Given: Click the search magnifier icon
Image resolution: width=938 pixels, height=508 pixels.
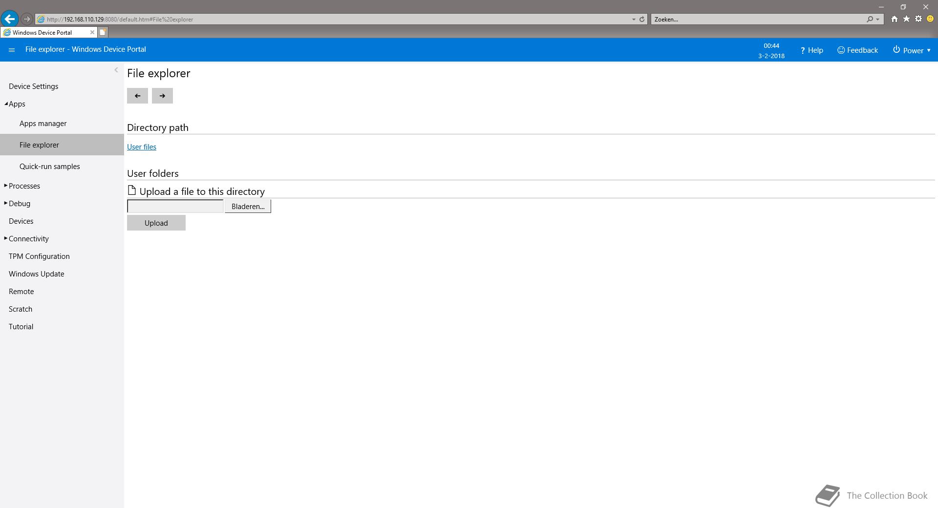Looking at the screenshot, I should pyautogui.click(x=870, y=19).
